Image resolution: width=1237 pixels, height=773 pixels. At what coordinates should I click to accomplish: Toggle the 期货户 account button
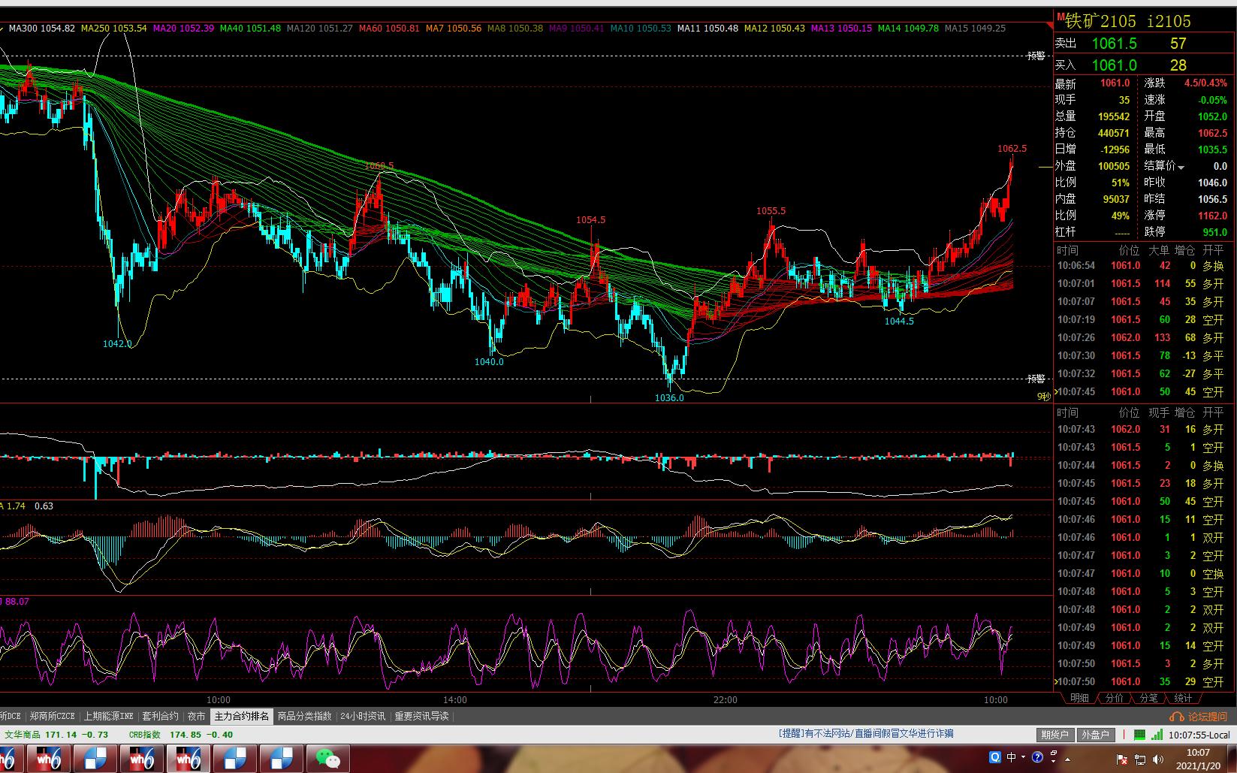pos(1054,735)
